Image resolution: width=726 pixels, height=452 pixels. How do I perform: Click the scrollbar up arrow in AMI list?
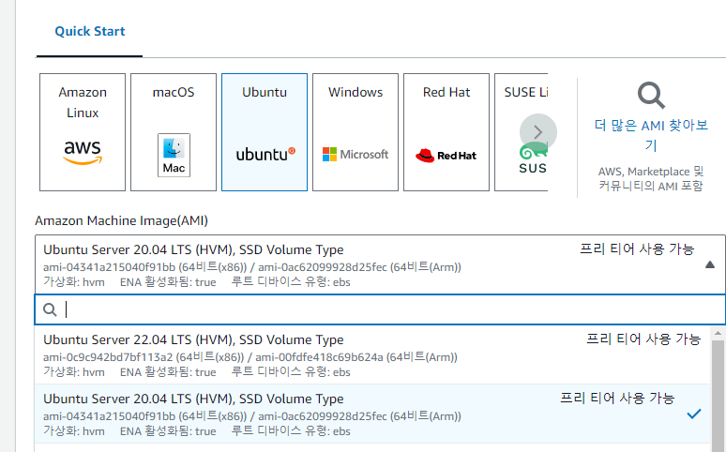[x=718, y=333]
